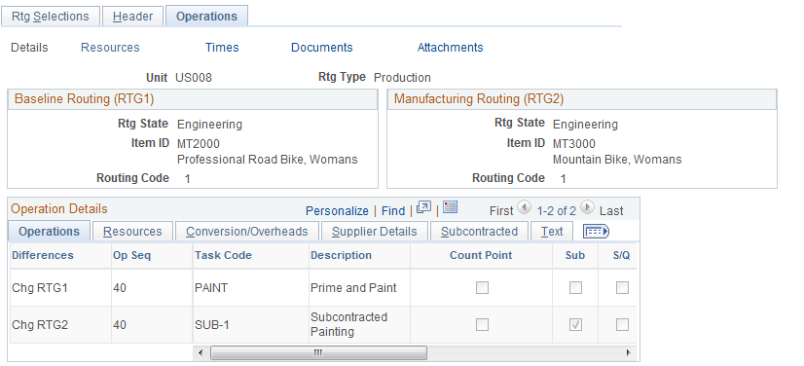
Task: Click the Mountain Bike, Womans text
Action: tap(617, 160)
